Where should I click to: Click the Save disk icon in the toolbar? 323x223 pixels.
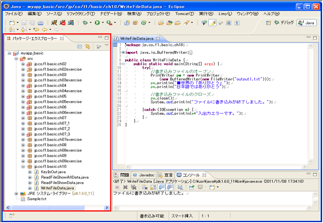(x=24, y=22)
